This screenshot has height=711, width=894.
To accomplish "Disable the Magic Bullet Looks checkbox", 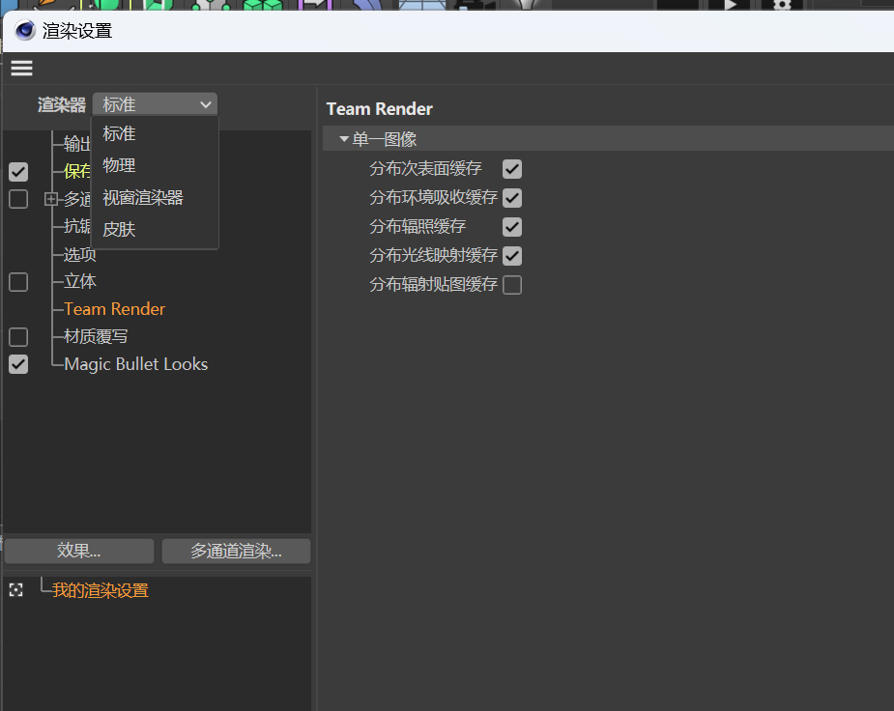I will tap(17, 364).
